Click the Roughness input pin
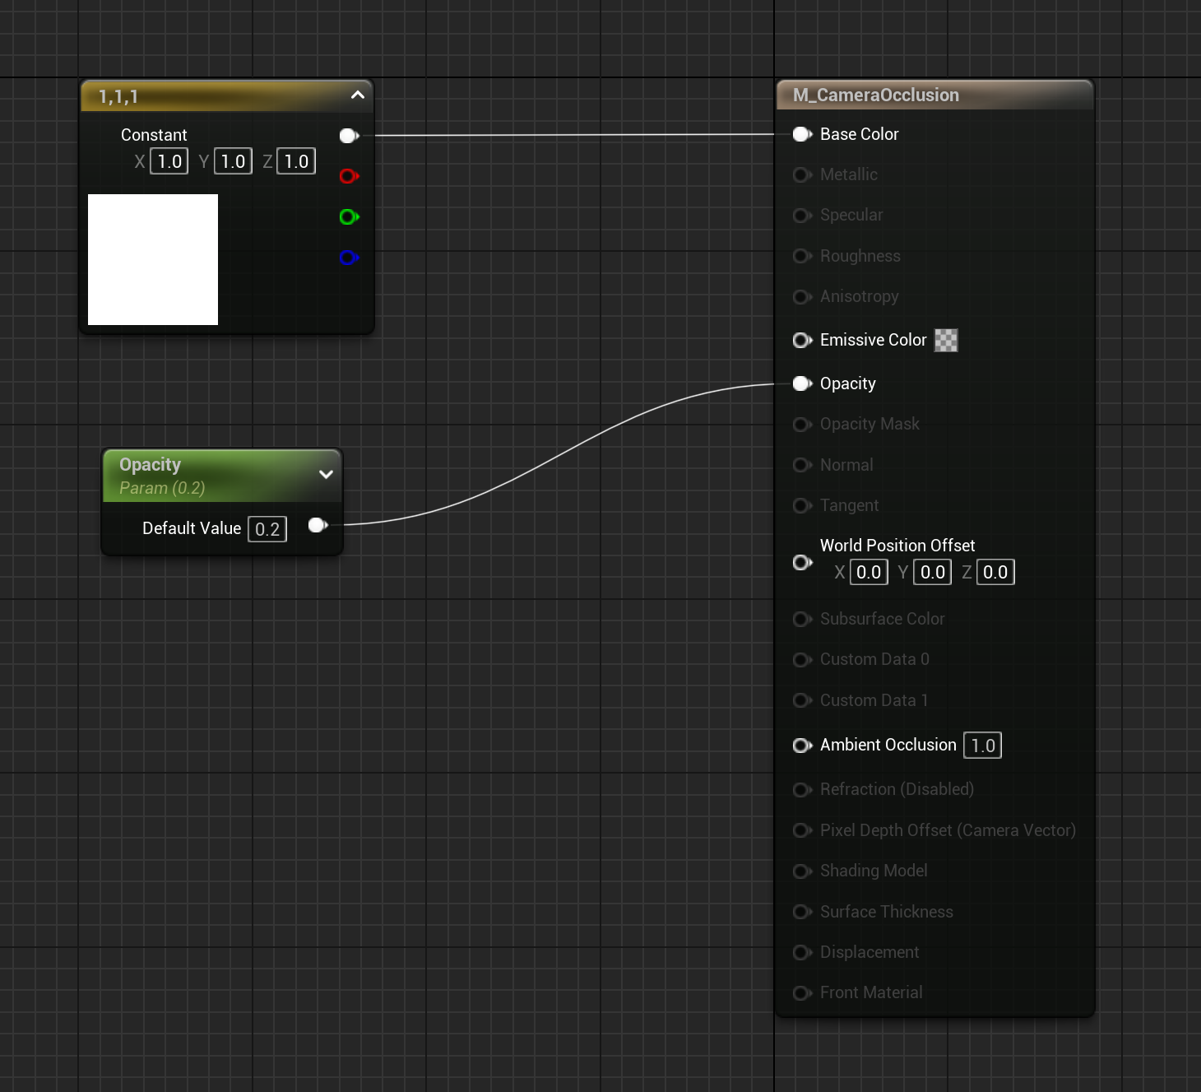 [x=803, y=256]
